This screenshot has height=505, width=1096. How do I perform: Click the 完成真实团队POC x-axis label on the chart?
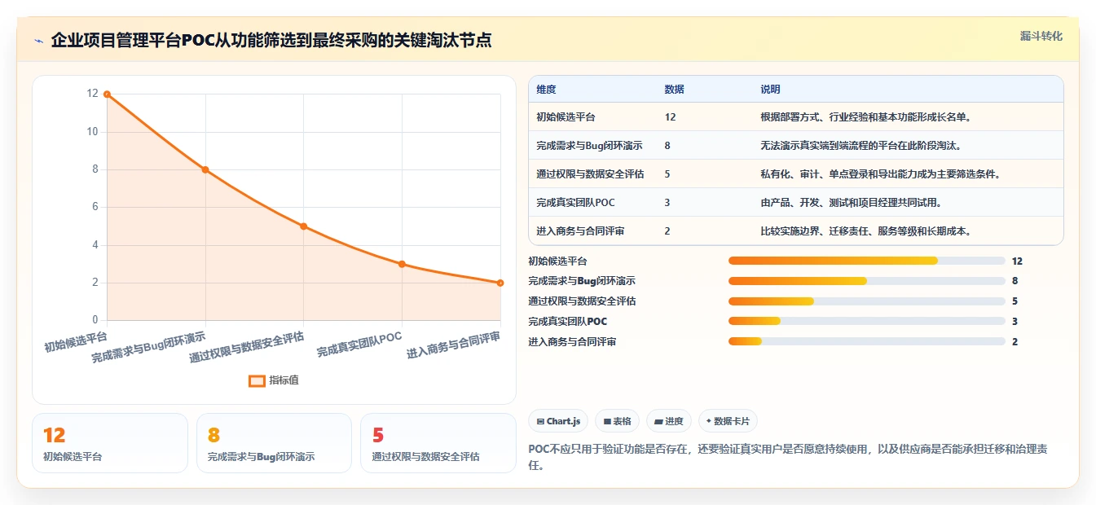(359, 345)
